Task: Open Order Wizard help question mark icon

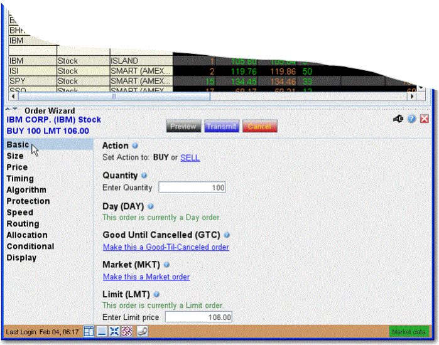Action: (411, 119)
